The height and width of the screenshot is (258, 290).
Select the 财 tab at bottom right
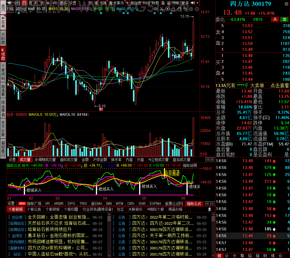click(265, 255)
